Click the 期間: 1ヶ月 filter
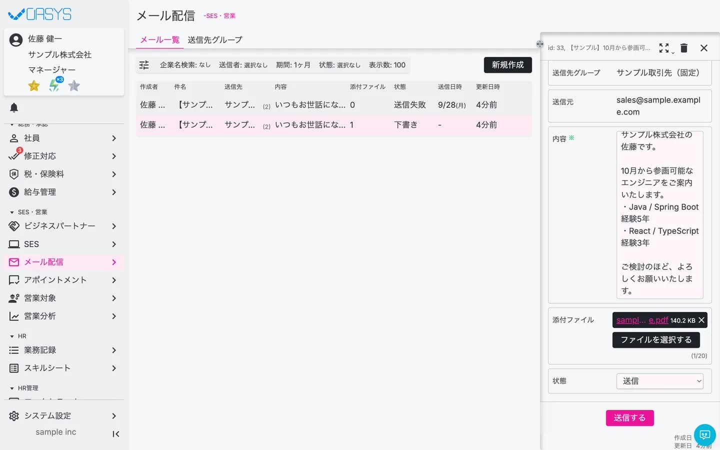 tap(293, 65)
